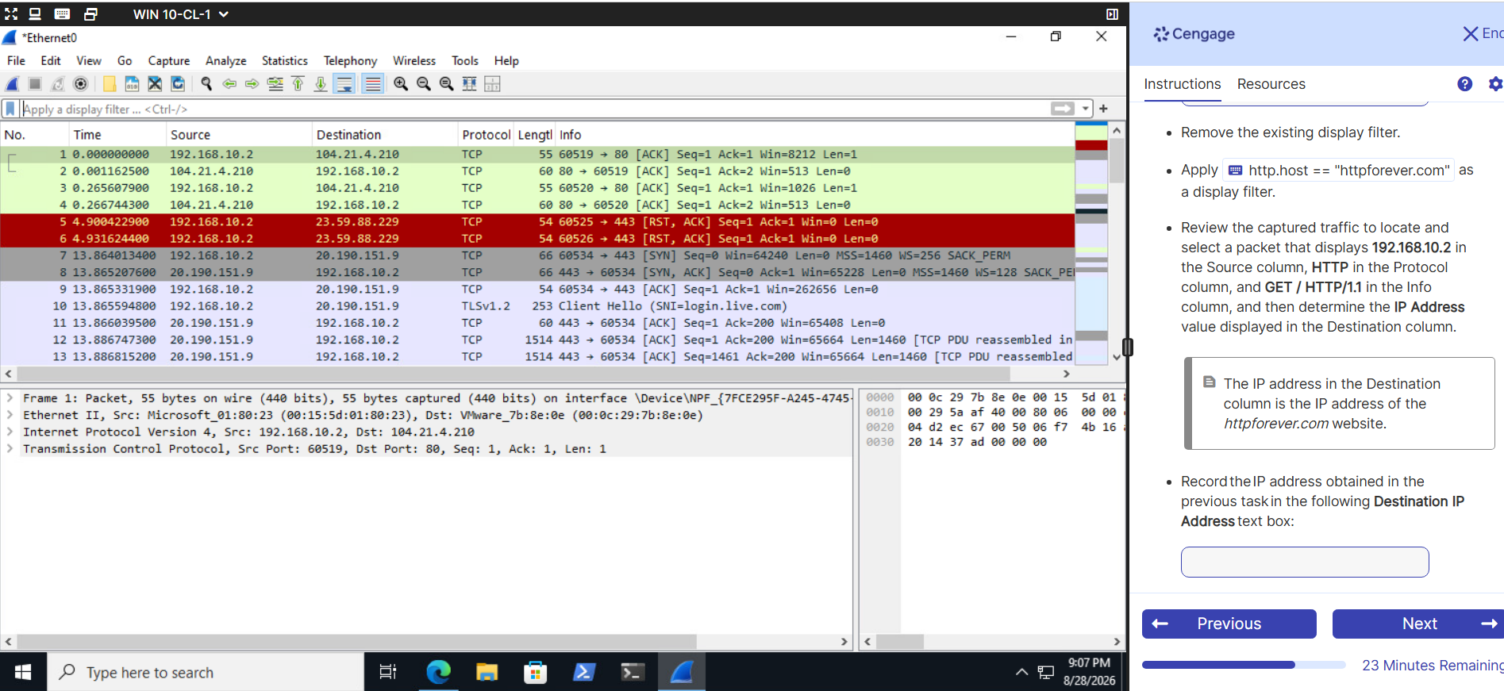Screen dimensions: 1504x691
Task: Expand the Ethernet II details row
Action: (x=10, y=415)
